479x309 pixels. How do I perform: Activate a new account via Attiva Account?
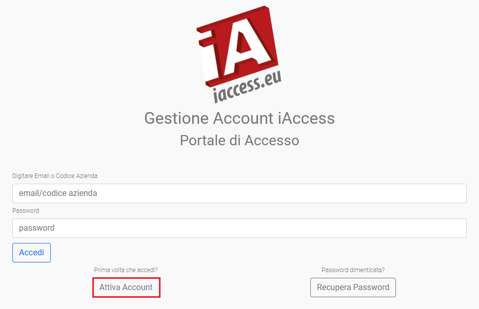126,288
